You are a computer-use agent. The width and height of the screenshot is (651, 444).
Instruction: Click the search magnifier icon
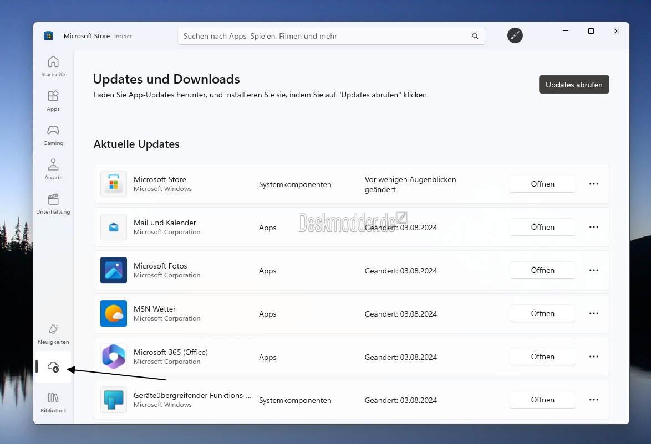tap(475, 36)
